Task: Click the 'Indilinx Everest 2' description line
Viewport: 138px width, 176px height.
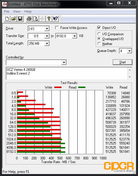Action: (x=18, y=73)
